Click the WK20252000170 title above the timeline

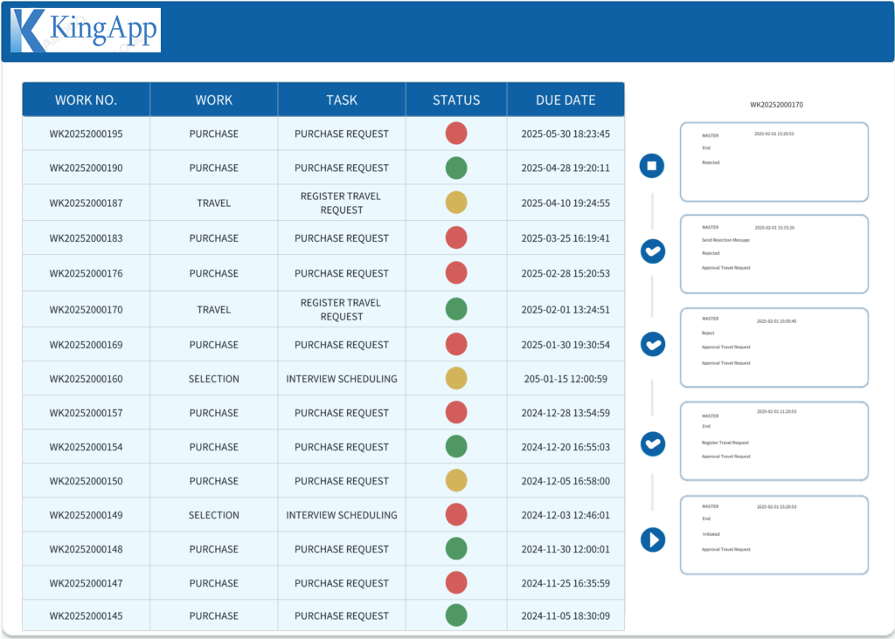click(x=776, y=105)
